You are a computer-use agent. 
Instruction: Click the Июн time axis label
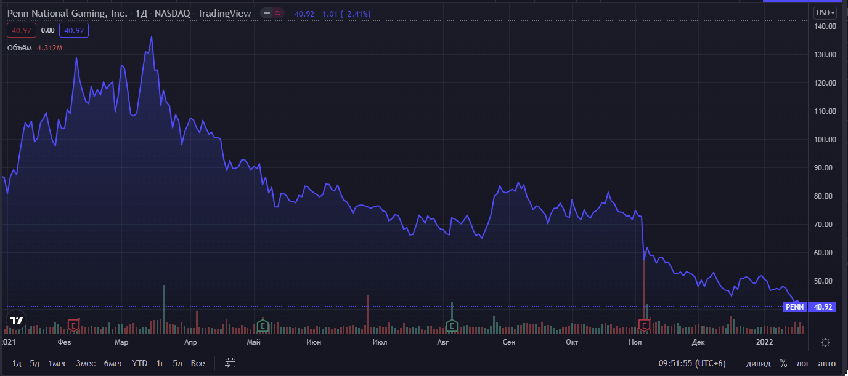tap(313, 342)
